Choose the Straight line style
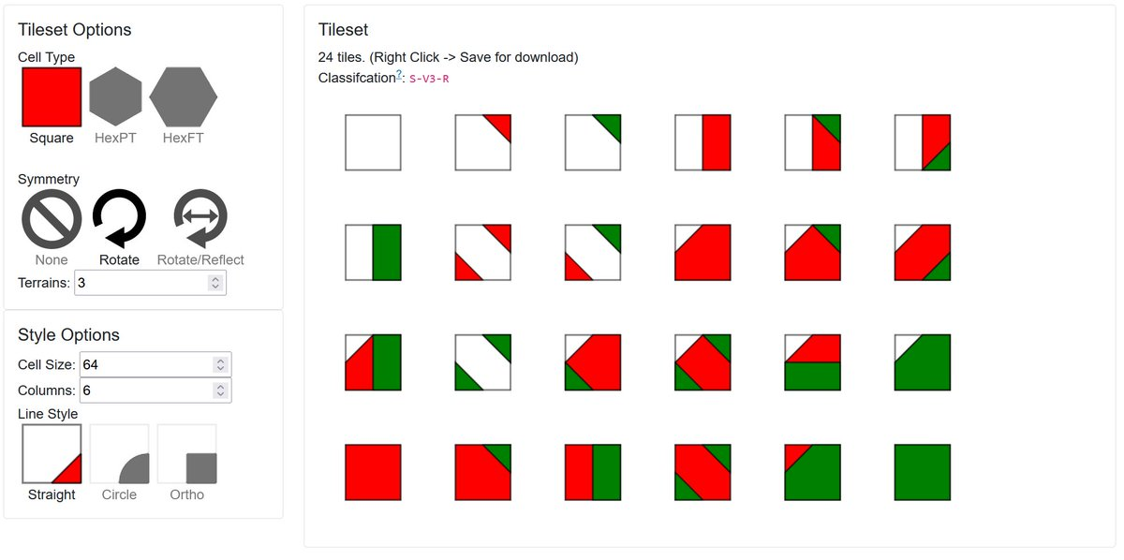 pos(52,454)
